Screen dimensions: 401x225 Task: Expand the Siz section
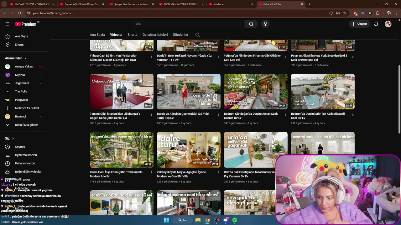tap(9, 138)
